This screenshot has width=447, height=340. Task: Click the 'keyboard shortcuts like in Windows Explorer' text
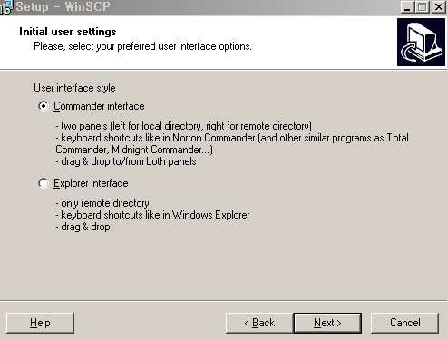click(152, 215)
